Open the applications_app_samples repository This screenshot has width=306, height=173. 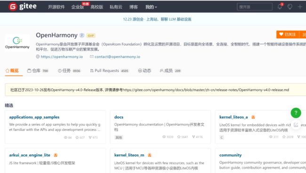pos(34,117)
